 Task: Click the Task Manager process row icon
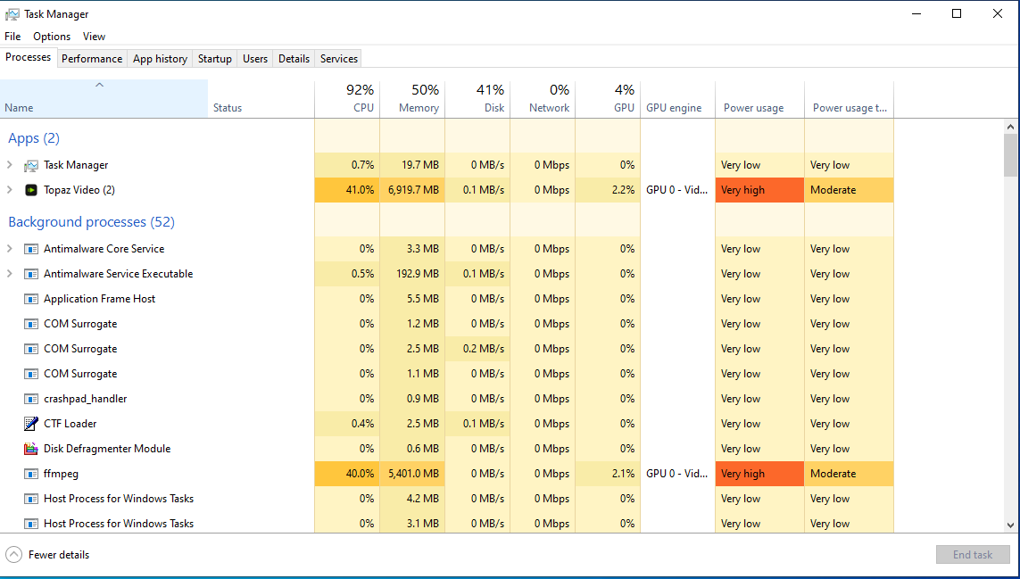(31, 165)
